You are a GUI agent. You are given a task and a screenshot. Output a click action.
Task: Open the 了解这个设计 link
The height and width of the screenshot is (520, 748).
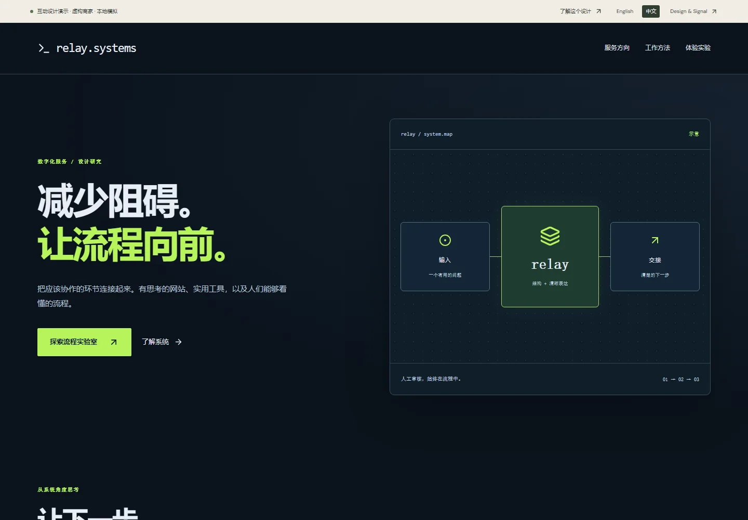pos(580,11)
